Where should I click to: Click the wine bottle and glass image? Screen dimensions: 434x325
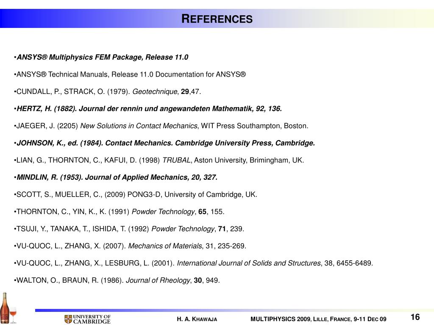[x=8, y=308]
